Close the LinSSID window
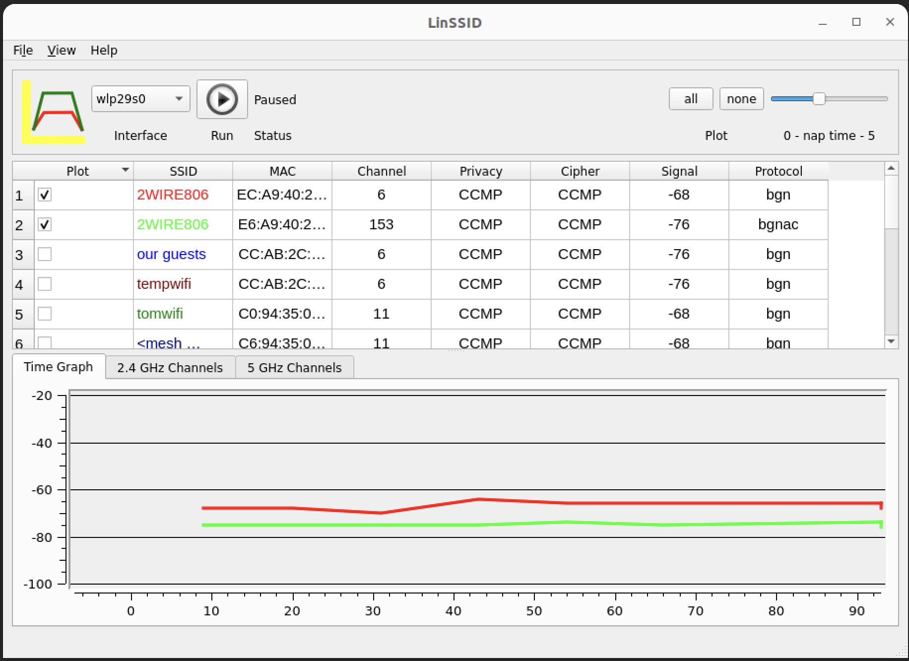Viewport: 909px width, 661px height. click(x=890, y=22)
